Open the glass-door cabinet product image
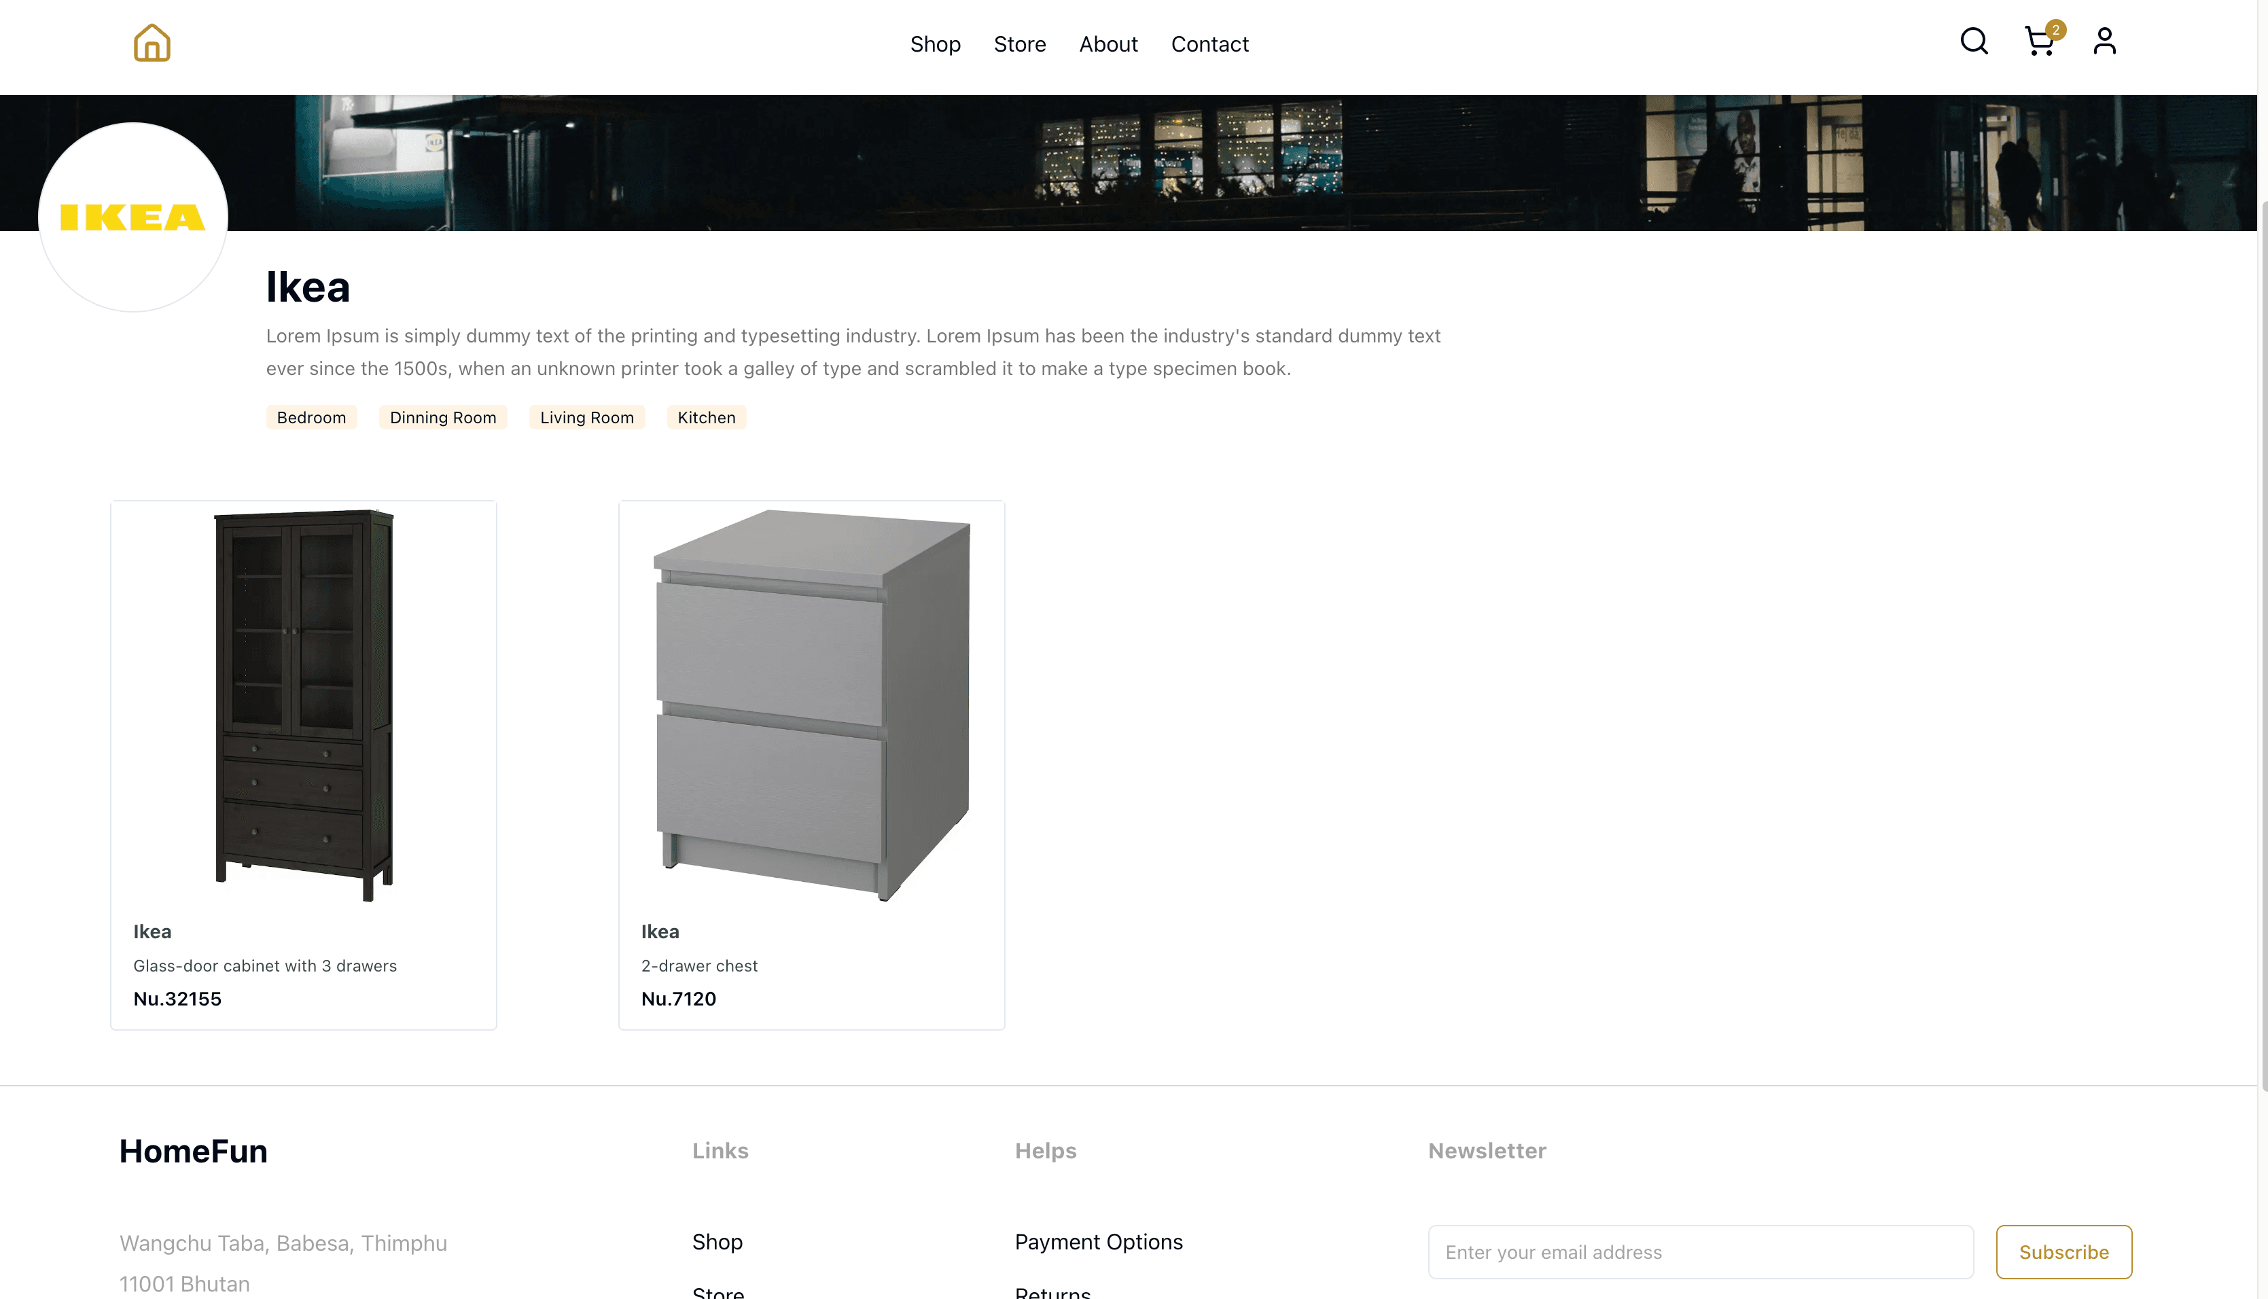Image resolution: width=2268 pixels, height=1299 pixels. click(x=303, y=705)
